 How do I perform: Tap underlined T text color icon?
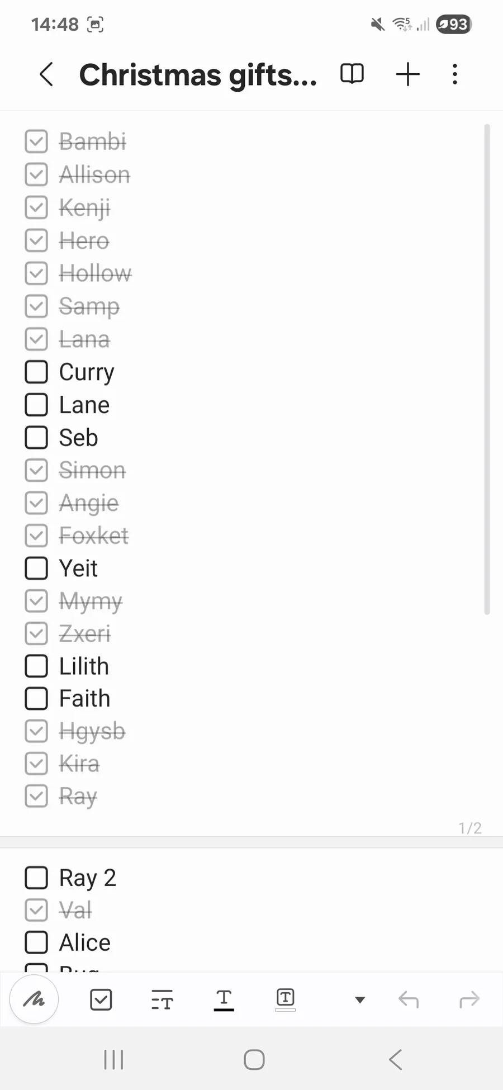(224, 999)
